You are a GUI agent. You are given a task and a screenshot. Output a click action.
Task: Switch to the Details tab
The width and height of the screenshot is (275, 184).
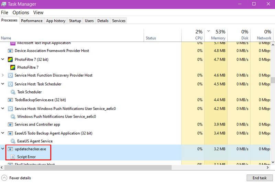(x=103, y=21)
